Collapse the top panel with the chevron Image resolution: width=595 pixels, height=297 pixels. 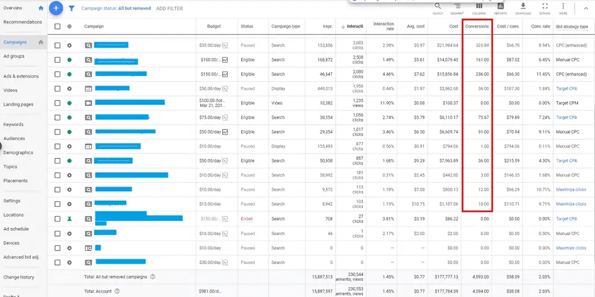[586, 8]
